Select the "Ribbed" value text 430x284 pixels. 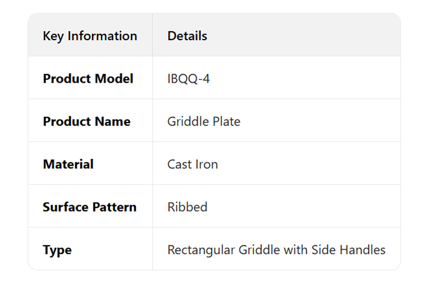(x=187, y=207)
